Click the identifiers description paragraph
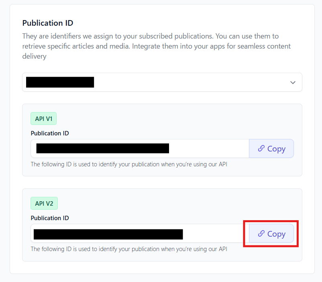322x282 pixels. pos(157,46)
